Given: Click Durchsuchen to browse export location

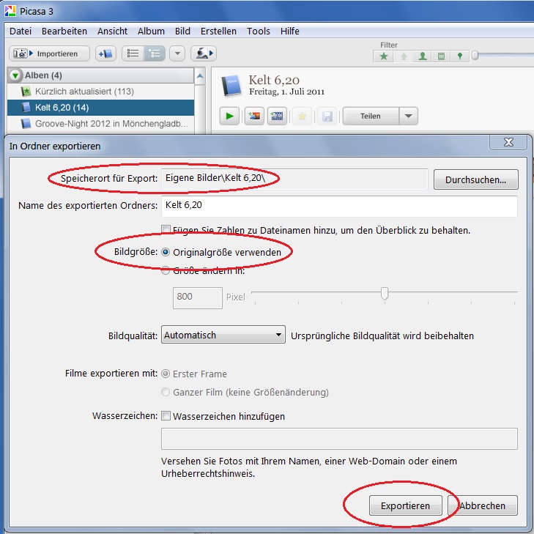Looking at the screenshot, I should [475, 179].
